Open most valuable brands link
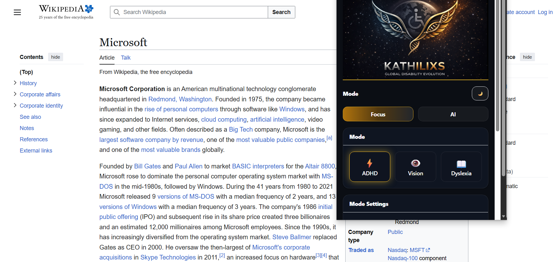The height and width of the screenshot is (262, 559). click(x=171, y=150)
